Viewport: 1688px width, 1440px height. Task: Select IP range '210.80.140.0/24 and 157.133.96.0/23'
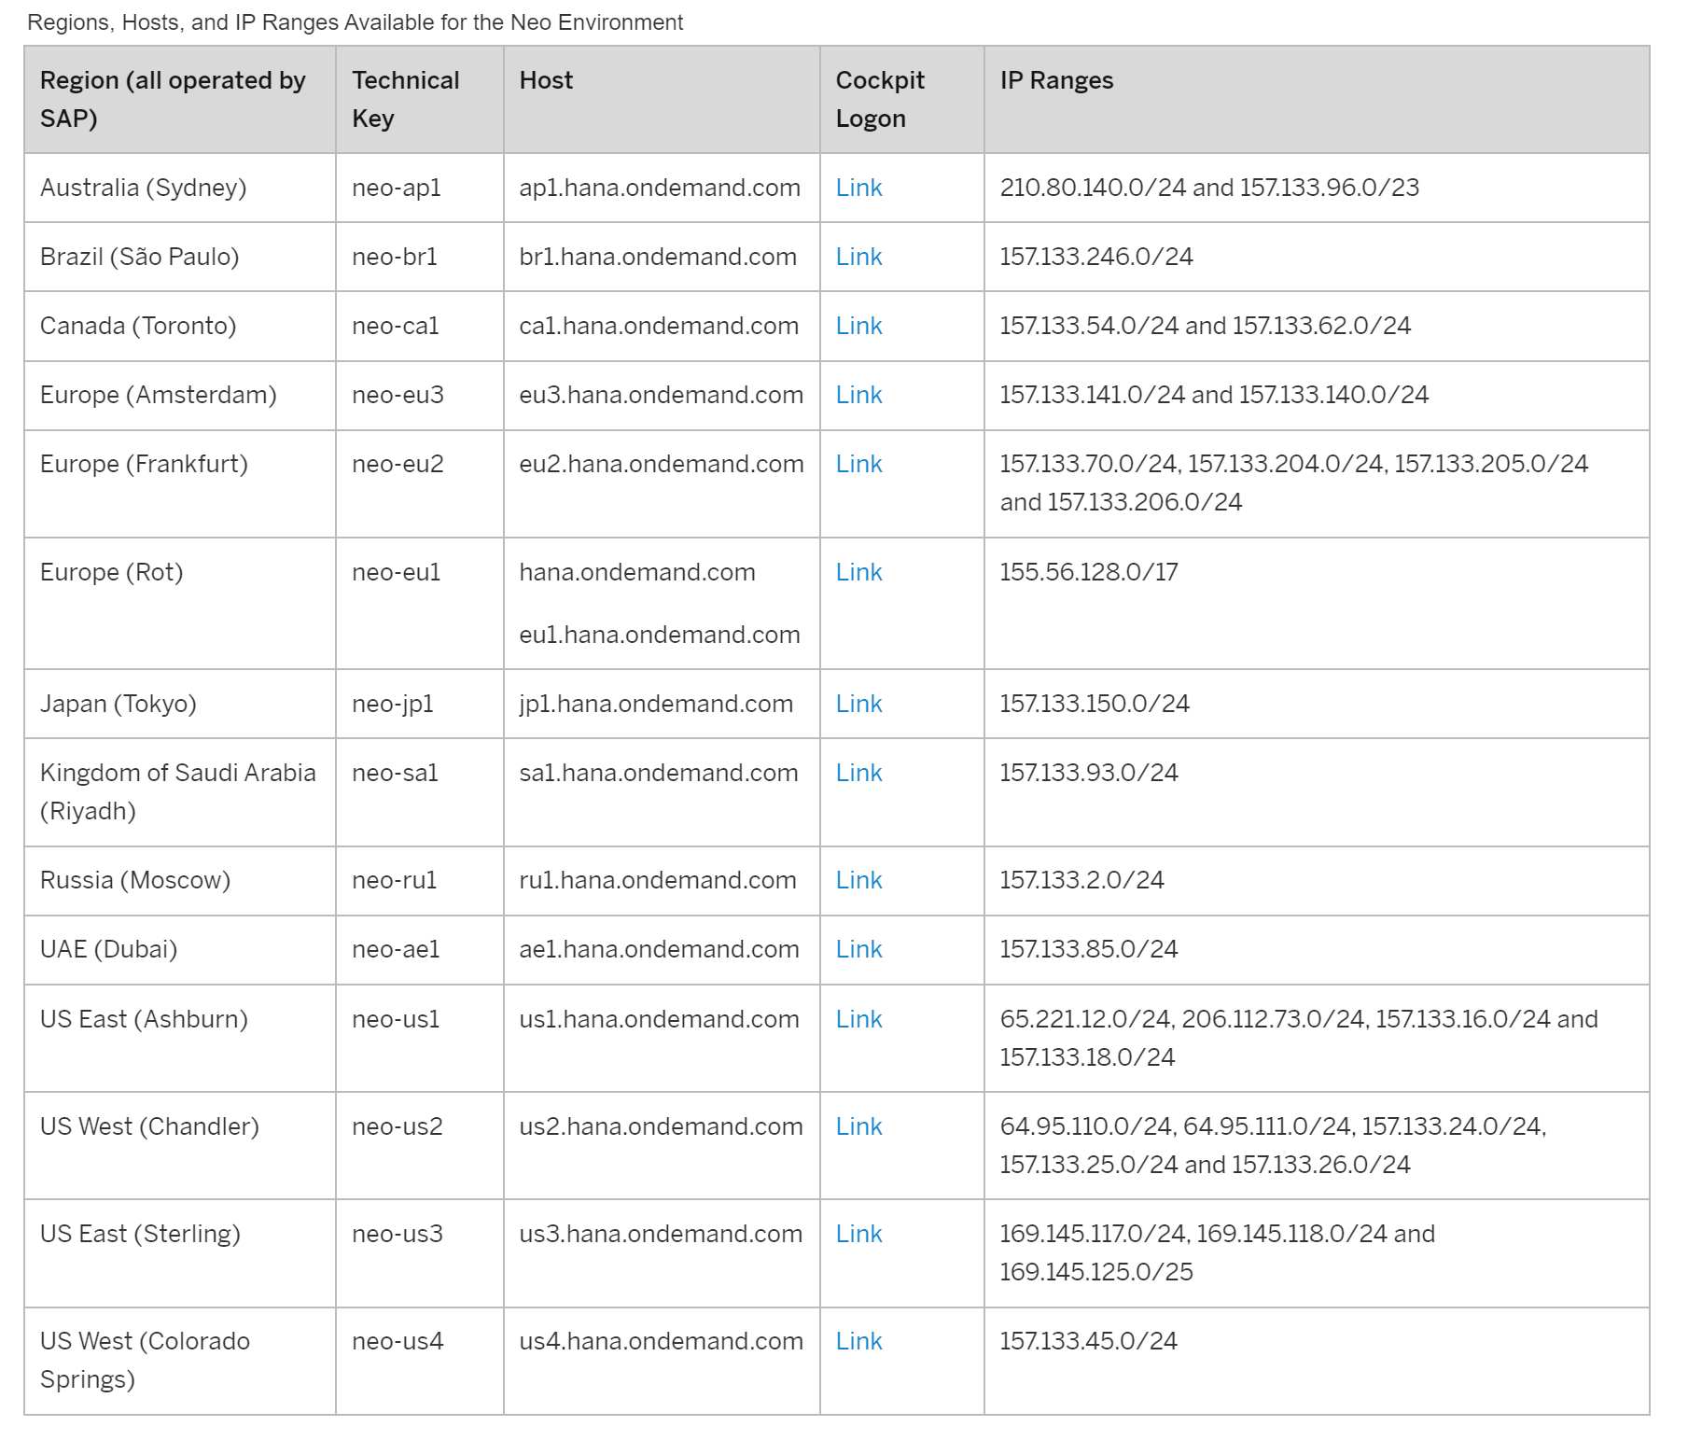tap(1209, 188)
